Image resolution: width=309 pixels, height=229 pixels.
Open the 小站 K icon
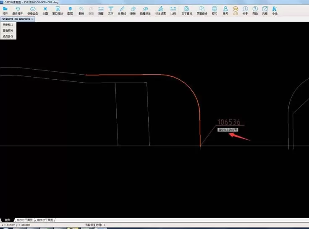pyautogui.click(x=275, y=10)
